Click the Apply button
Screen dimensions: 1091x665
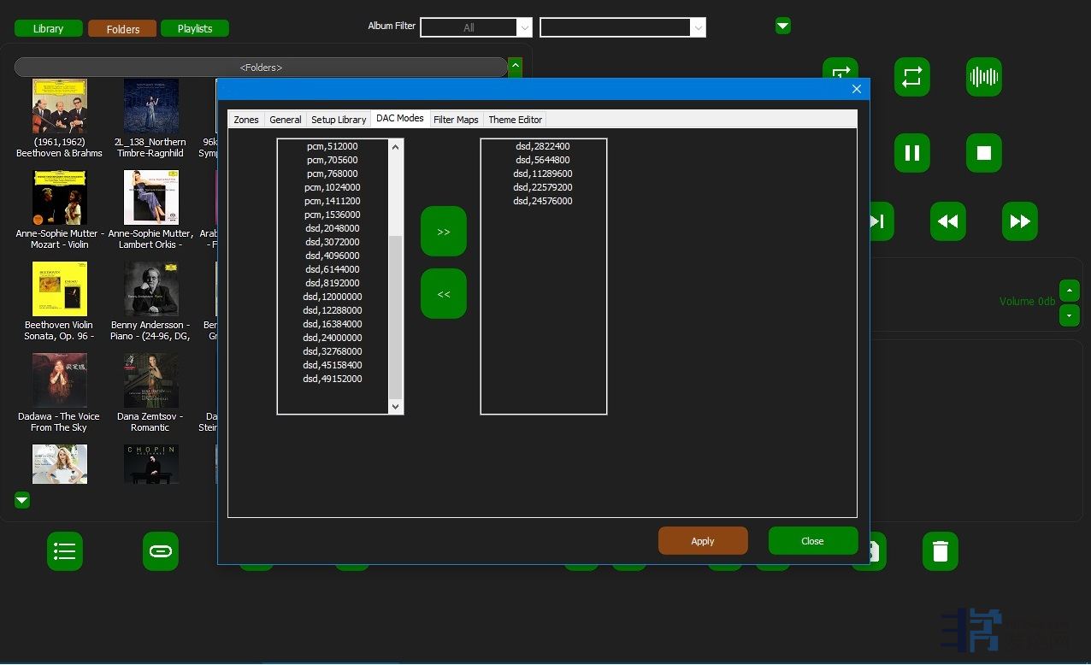point(702,541)
